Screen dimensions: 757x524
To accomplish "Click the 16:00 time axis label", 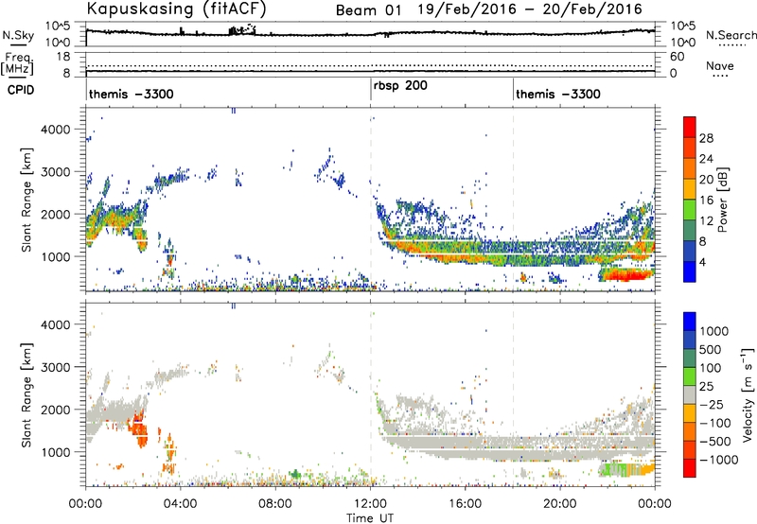I will (465, 504).
